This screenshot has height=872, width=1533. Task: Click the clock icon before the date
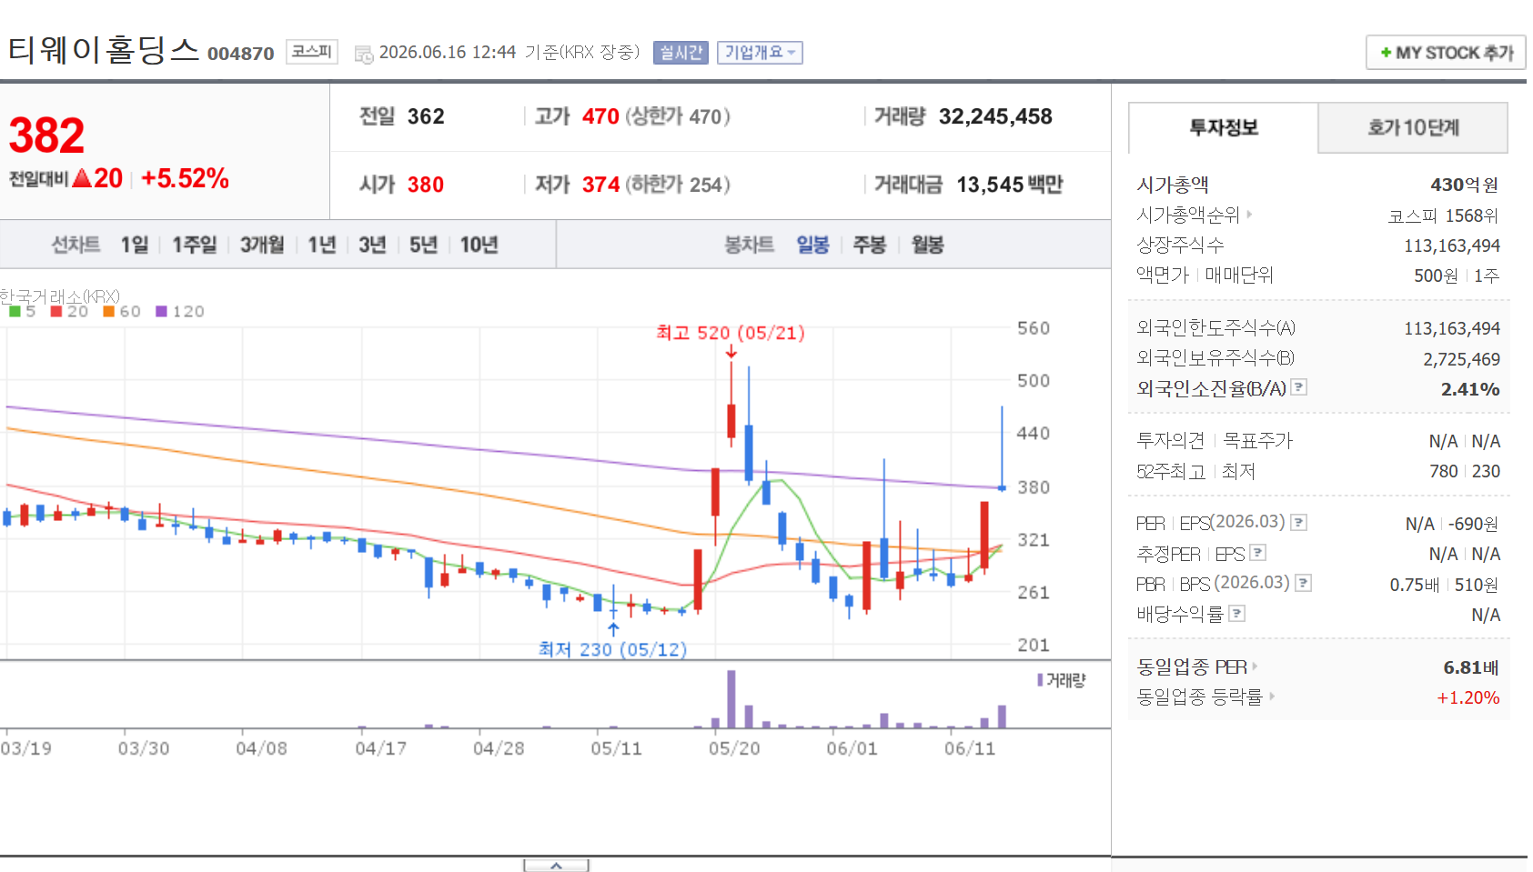coord(364,55)
